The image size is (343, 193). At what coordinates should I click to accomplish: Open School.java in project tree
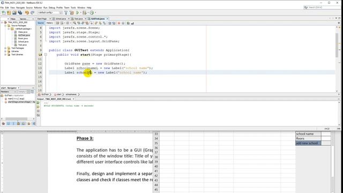(x=23, y=42)
